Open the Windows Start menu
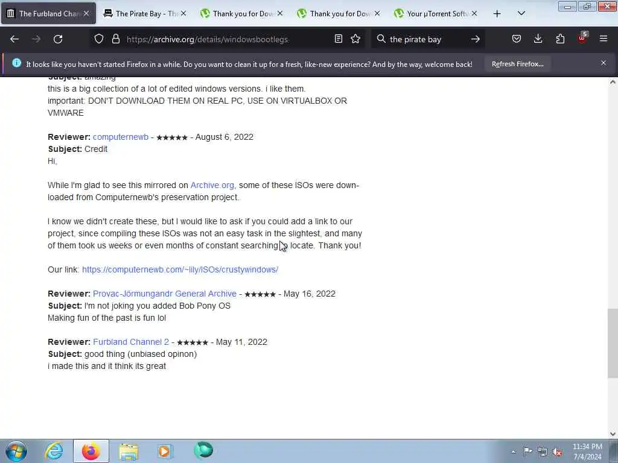The height and width of the screenshot is (463, 618). click(16, 451)
